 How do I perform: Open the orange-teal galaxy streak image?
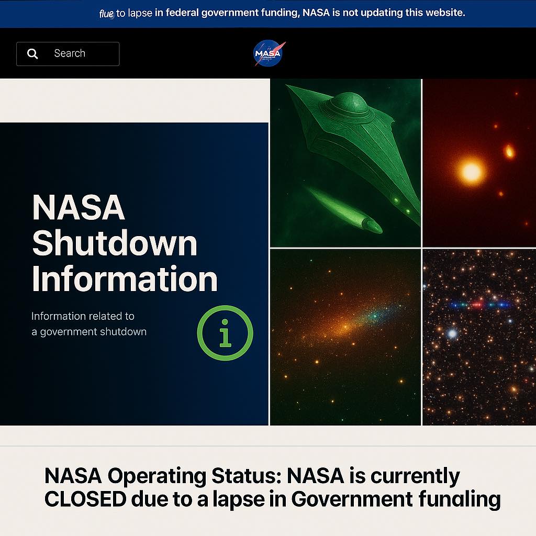(x=345, y=338)
